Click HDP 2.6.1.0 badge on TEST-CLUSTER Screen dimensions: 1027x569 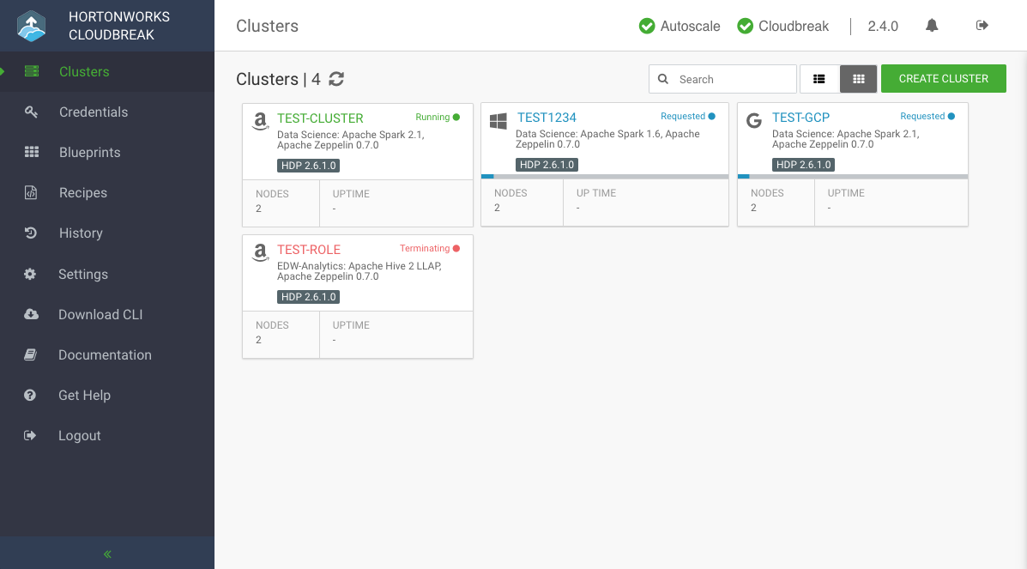(x=309, y=165)
